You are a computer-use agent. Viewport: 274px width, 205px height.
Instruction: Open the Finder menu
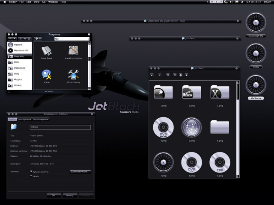tap(13, 2)
